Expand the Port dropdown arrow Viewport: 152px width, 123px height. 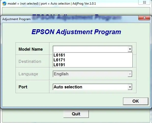[130, 87]
